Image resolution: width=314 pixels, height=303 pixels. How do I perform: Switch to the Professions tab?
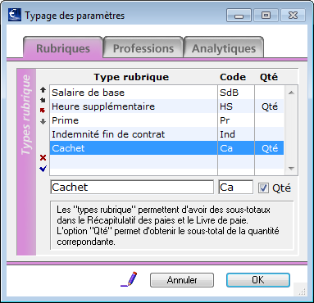pyautogui.click(x=143, y=48)
